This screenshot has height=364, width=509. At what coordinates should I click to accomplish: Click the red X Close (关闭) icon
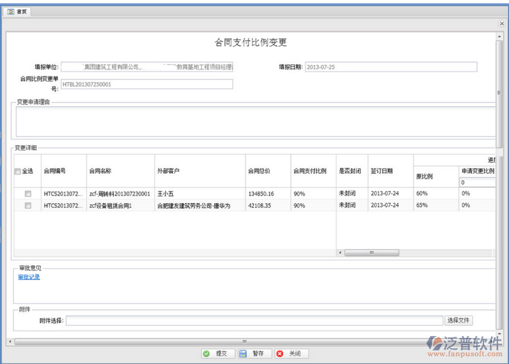(x=280, y=354)
